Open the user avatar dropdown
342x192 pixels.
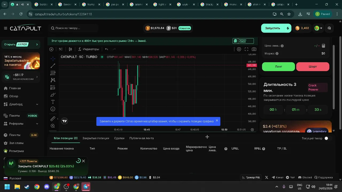(x=318, y=28)
